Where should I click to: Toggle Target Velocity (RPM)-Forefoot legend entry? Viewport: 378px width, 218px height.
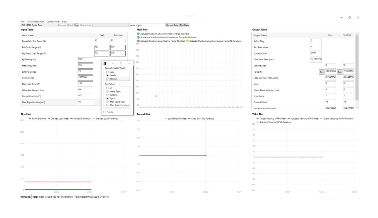pos(336,118)
